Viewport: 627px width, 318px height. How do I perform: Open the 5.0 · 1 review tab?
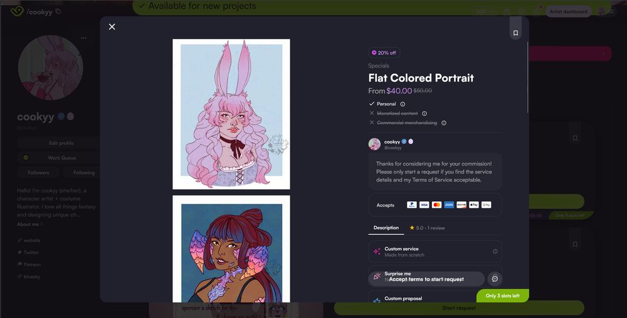coord(427,228)
